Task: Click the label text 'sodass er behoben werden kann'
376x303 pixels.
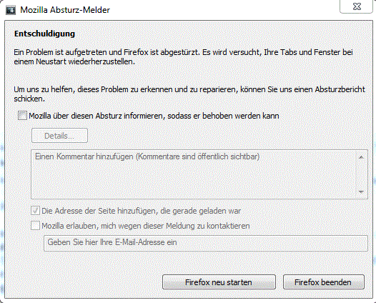Action: pyautogui.click(x=223, y=116)
